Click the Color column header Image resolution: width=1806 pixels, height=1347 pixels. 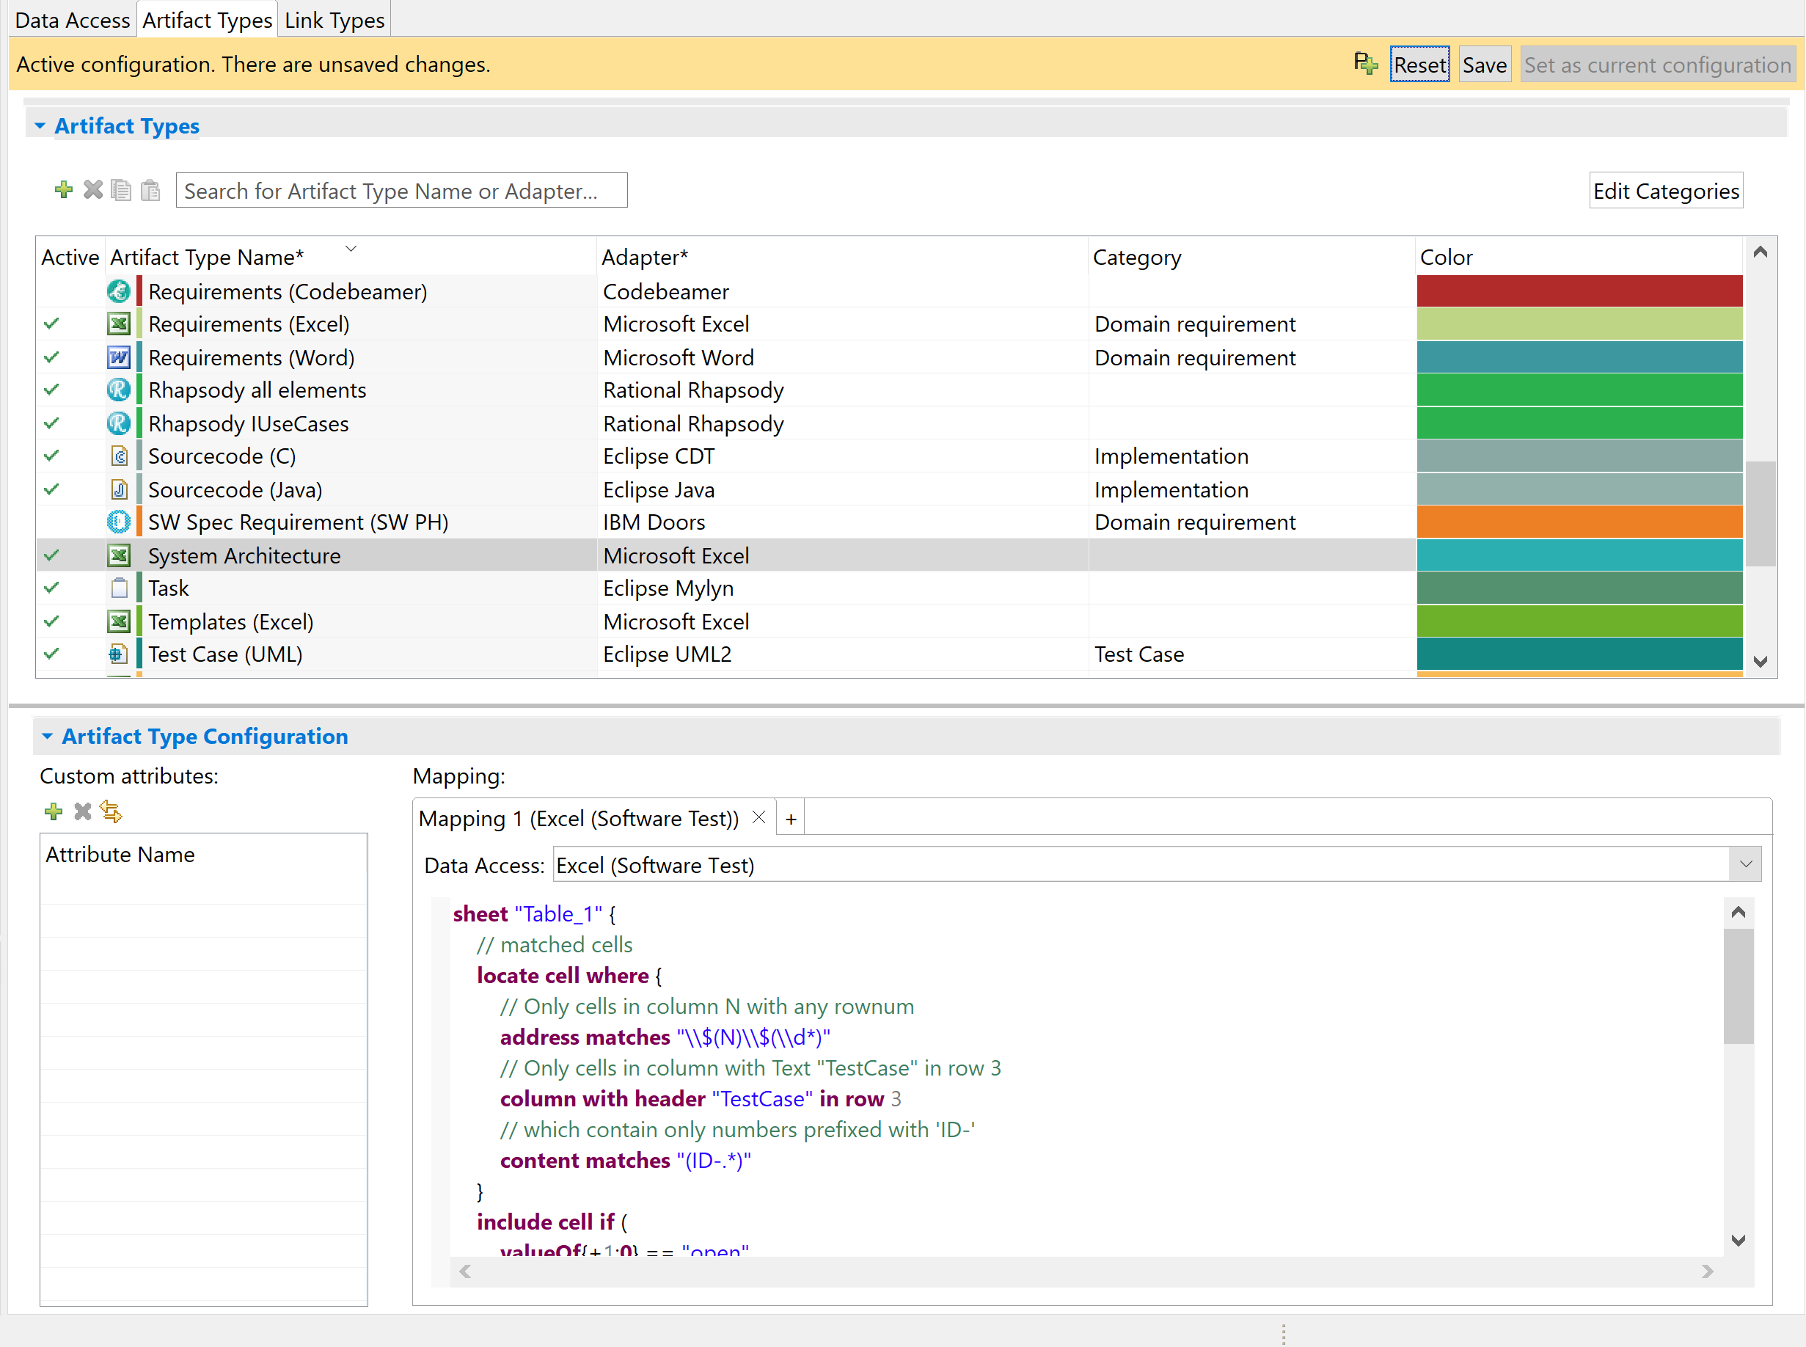tap(1579, 257)
